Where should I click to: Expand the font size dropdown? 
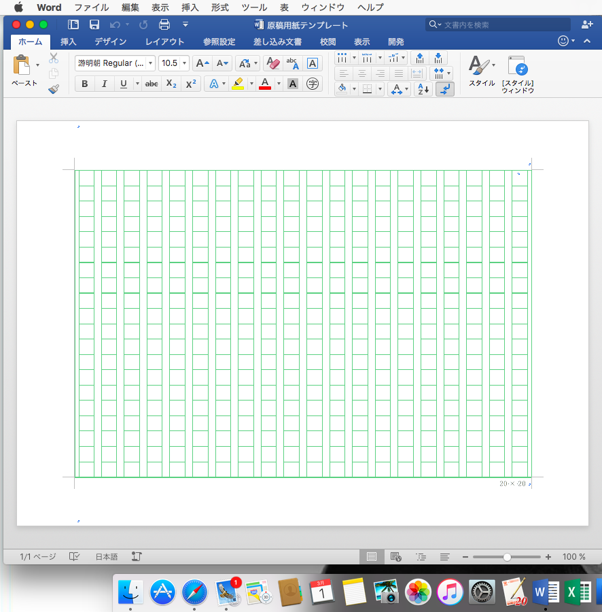click(184, 63)
